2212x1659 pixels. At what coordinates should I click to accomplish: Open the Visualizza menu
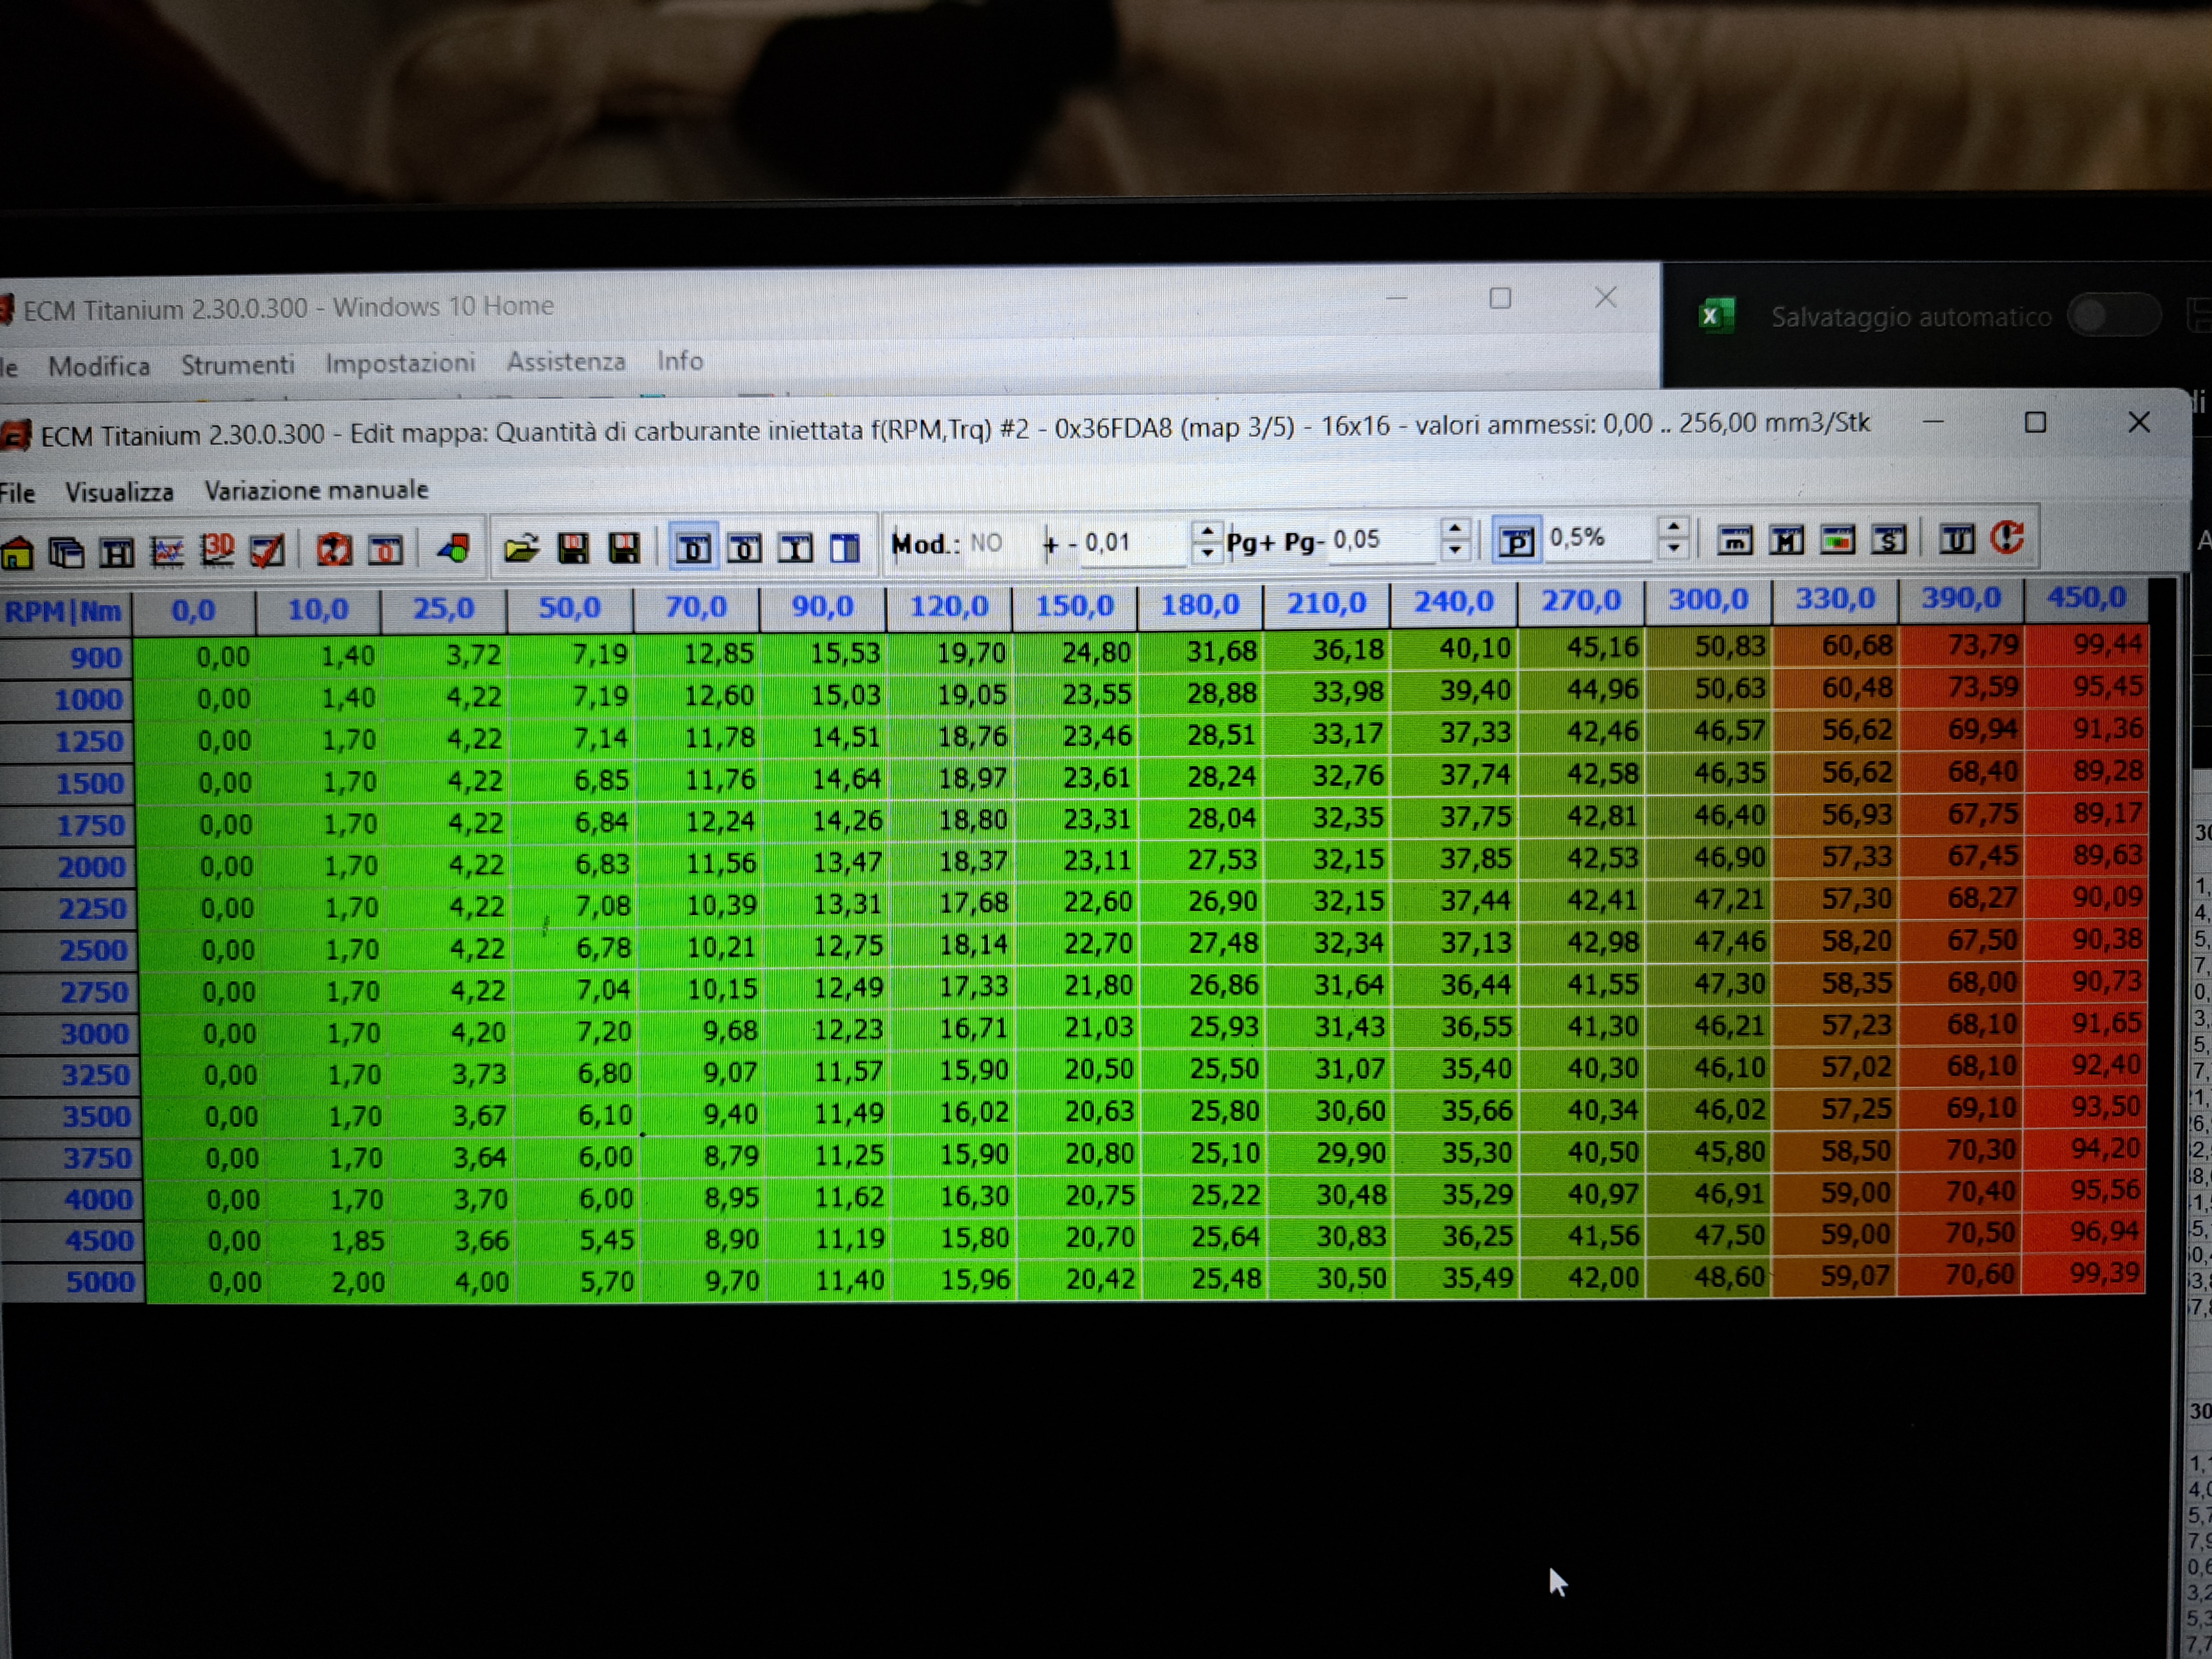click(119, 492)
